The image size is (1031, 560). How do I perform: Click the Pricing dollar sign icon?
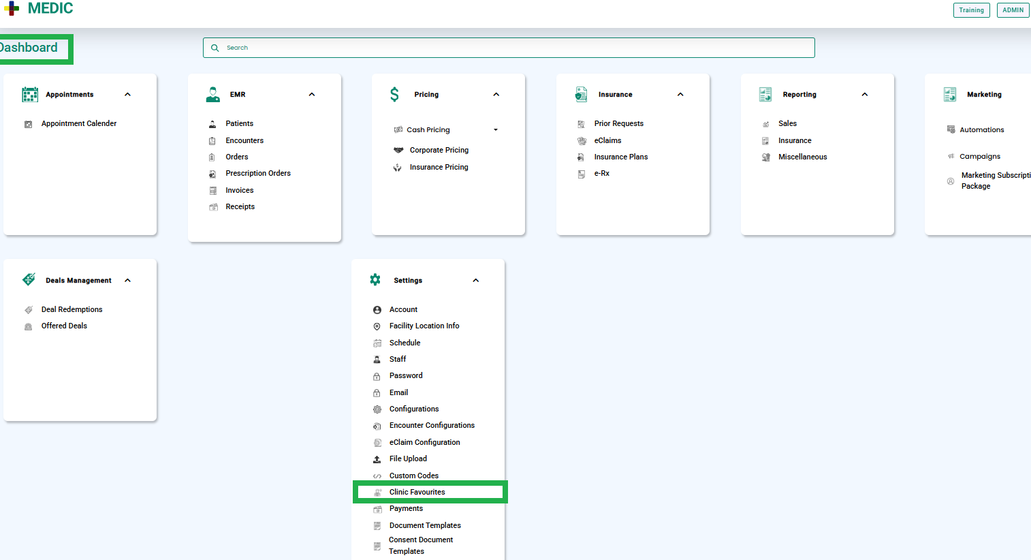click(395, 95)
